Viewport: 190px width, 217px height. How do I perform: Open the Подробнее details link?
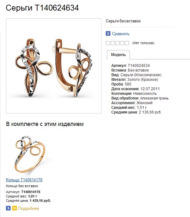(29, 208)
